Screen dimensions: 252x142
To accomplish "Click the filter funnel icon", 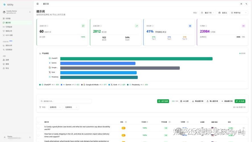I will 40,107.
